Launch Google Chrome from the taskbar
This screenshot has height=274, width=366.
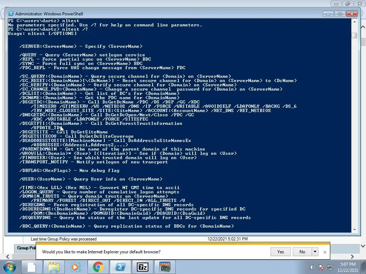98,267
